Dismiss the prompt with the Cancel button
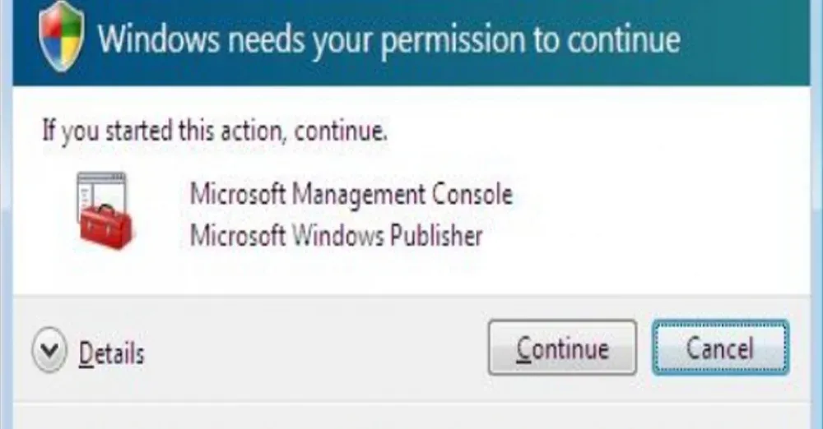Viewport: 823px width, 429px height. [721, 348]
